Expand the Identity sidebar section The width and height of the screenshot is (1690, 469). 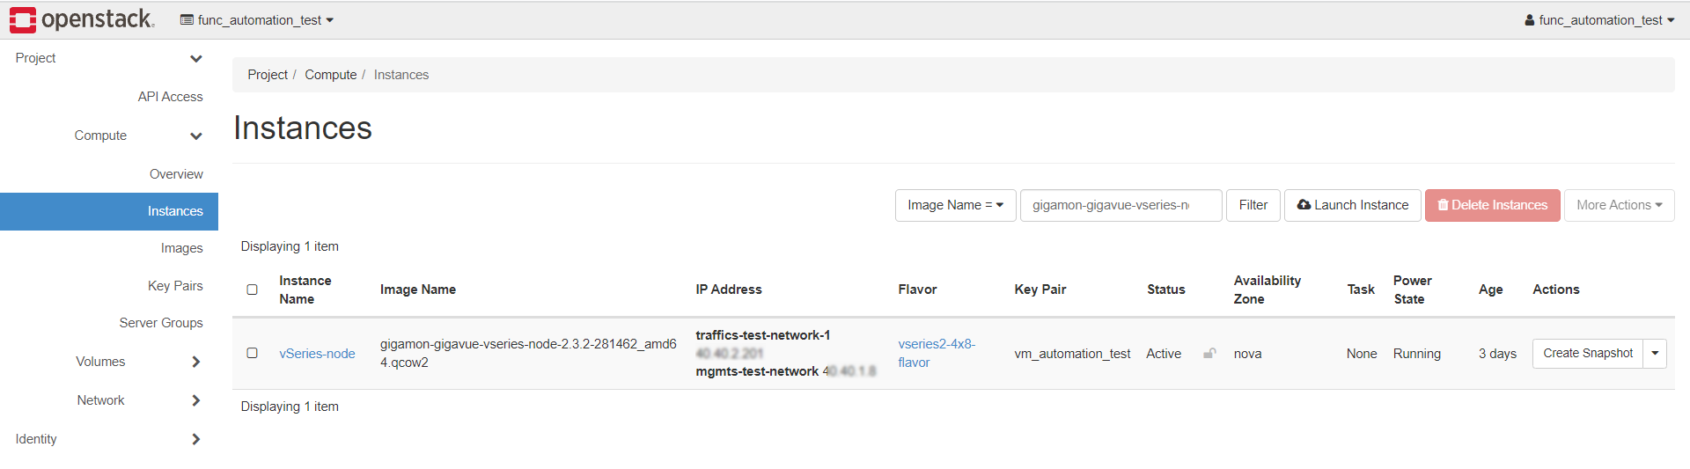[x=195, y=439]
